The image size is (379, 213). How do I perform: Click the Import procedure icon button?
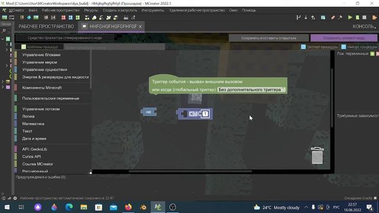[x=343, y=47]
